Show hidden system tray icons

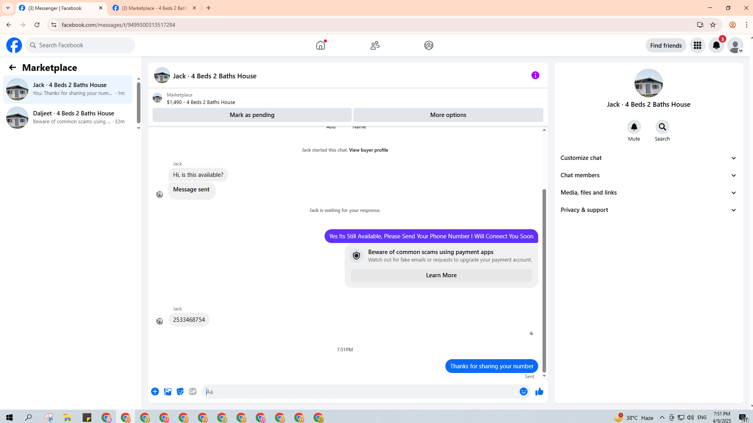[662, 417]
